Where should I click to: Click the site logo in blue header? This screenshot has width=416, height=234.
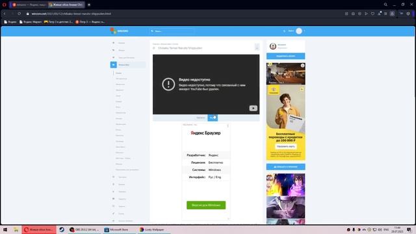119,31
